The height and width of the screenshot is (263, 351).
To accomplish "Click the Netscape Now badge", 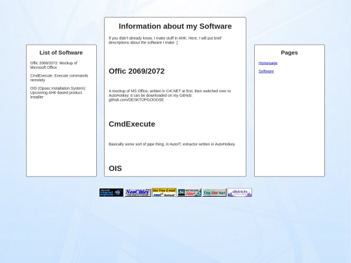I will click(x=189, y=193).
